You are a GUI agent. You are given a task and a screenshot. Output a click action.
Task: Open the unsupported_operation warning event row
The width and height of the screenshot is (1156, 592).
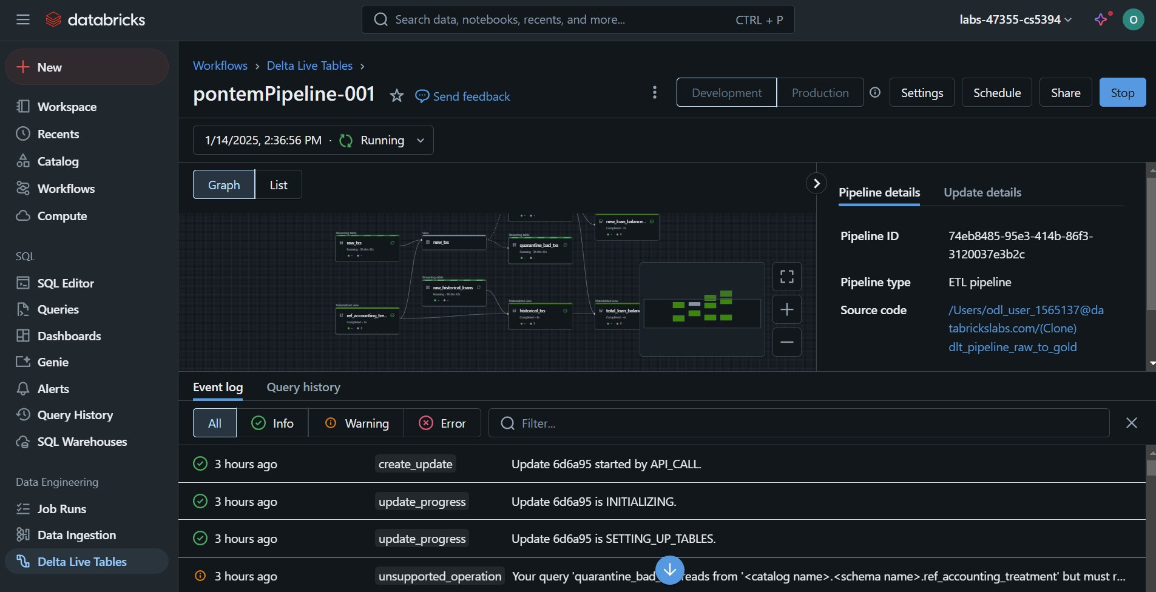[x=661, y=576]
